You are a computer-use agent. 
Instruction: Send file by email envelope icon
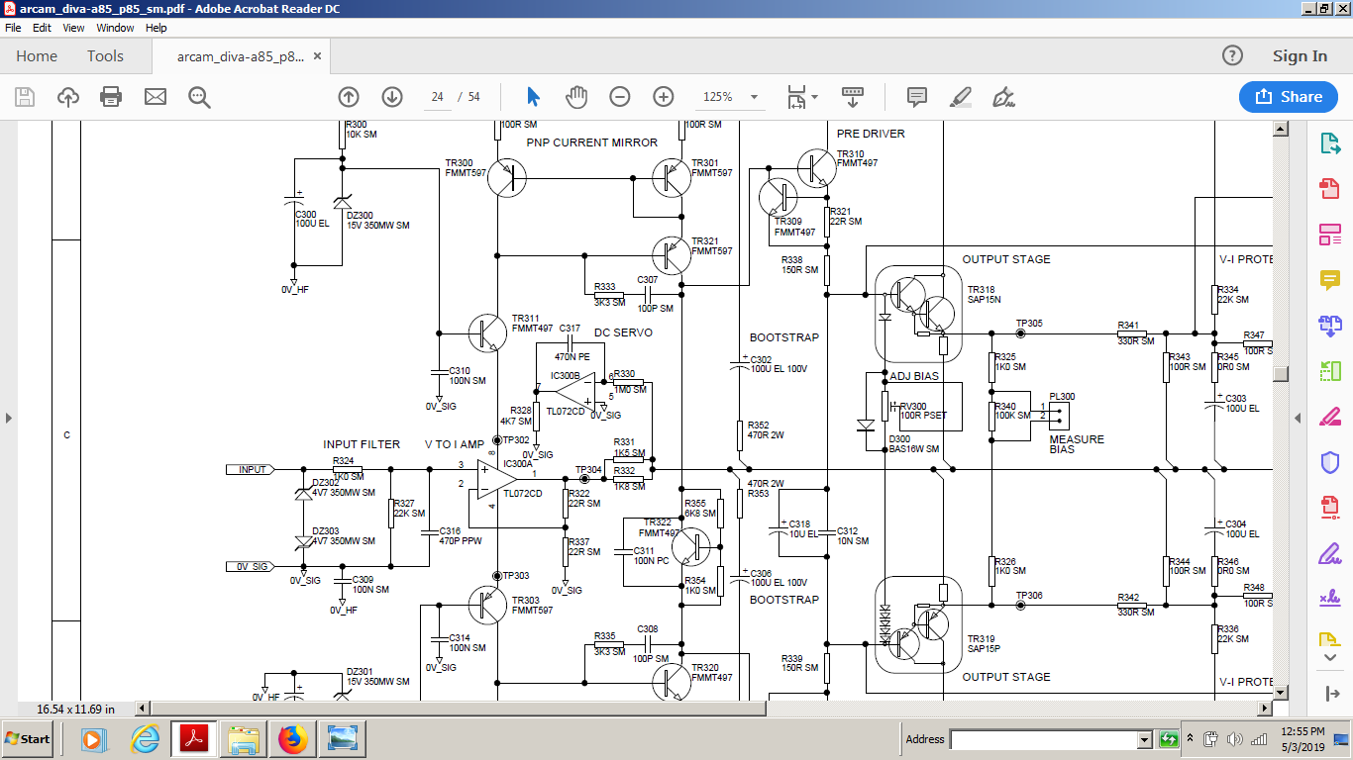156,97
